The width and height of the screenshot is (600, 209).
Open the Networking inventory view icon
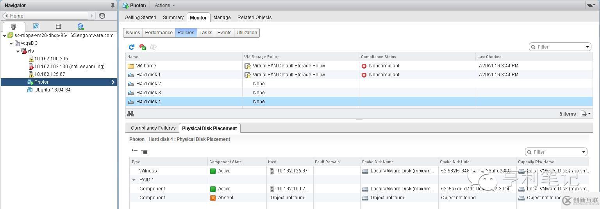click(80, 26)
